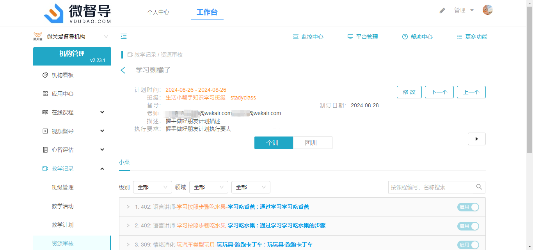533x250 pixels.
Task: Open the second 领域 dropdown
Action: (x=251, y=187)
